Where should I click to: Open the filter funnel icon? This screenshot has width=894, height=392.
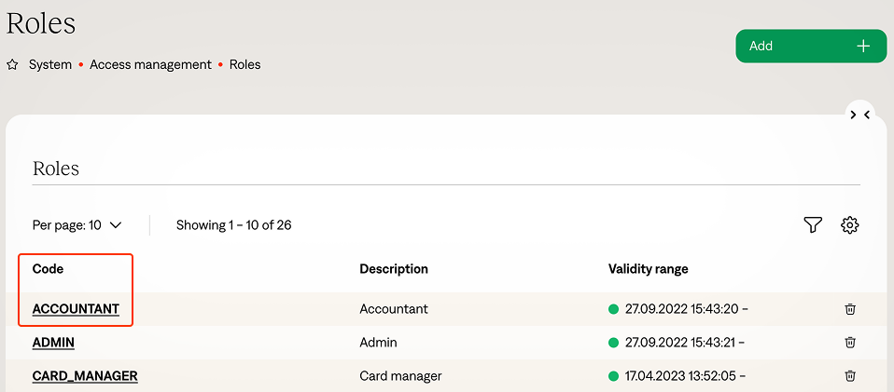pyautogui.click(x=813, y=225)
